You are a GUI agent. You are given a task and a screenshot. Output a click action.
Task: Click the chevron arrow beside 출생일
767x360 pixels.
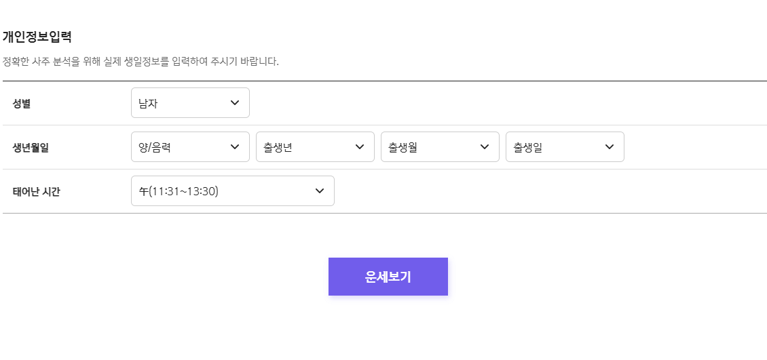click(610, 147)
